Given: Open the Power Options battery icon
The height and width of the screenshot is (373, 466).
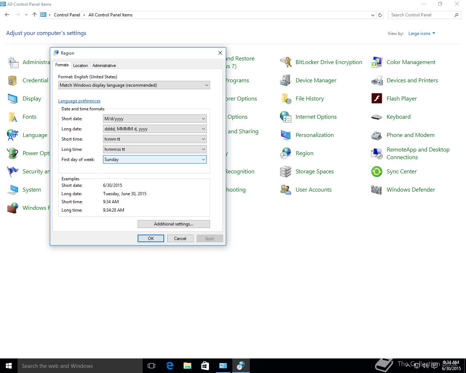Looking at the screenshot, I should [13, 153].
